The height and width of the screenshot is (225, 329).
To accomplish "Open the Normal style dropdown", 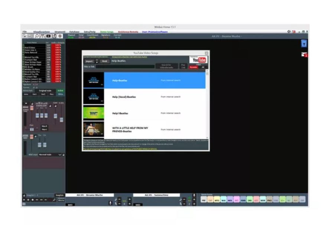I will (x=50, y=155).
